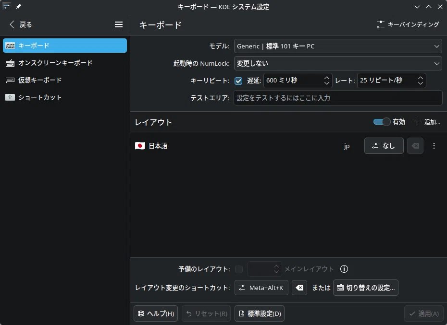The width and height of the screenshot is (447, 325).
Task: Clear the Meta+Alt+K layout shortcut
Action: tap(299, 288)
